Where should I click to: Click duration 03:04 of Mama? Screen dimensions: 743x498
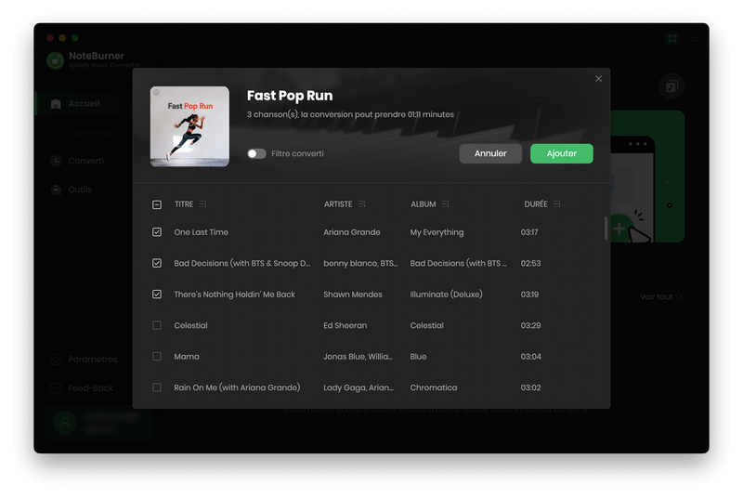coord(530,357)
